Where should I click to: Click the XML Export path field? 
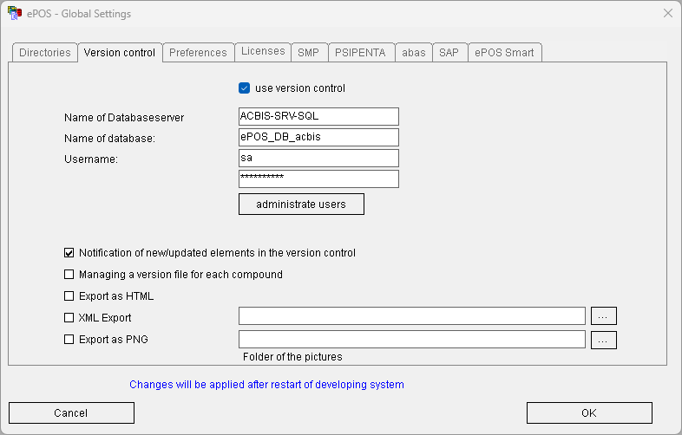(x=412, y=316)
